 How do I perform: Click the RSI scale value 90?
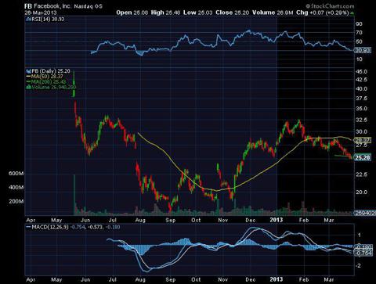coord(360,24)
